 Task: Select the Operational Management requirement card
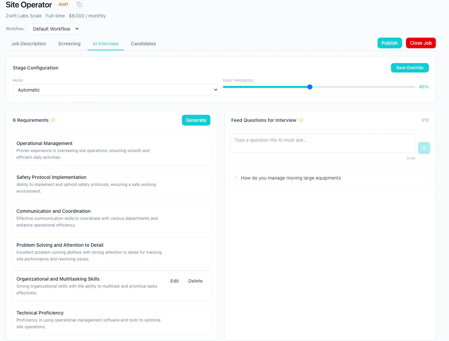[112, 150]
